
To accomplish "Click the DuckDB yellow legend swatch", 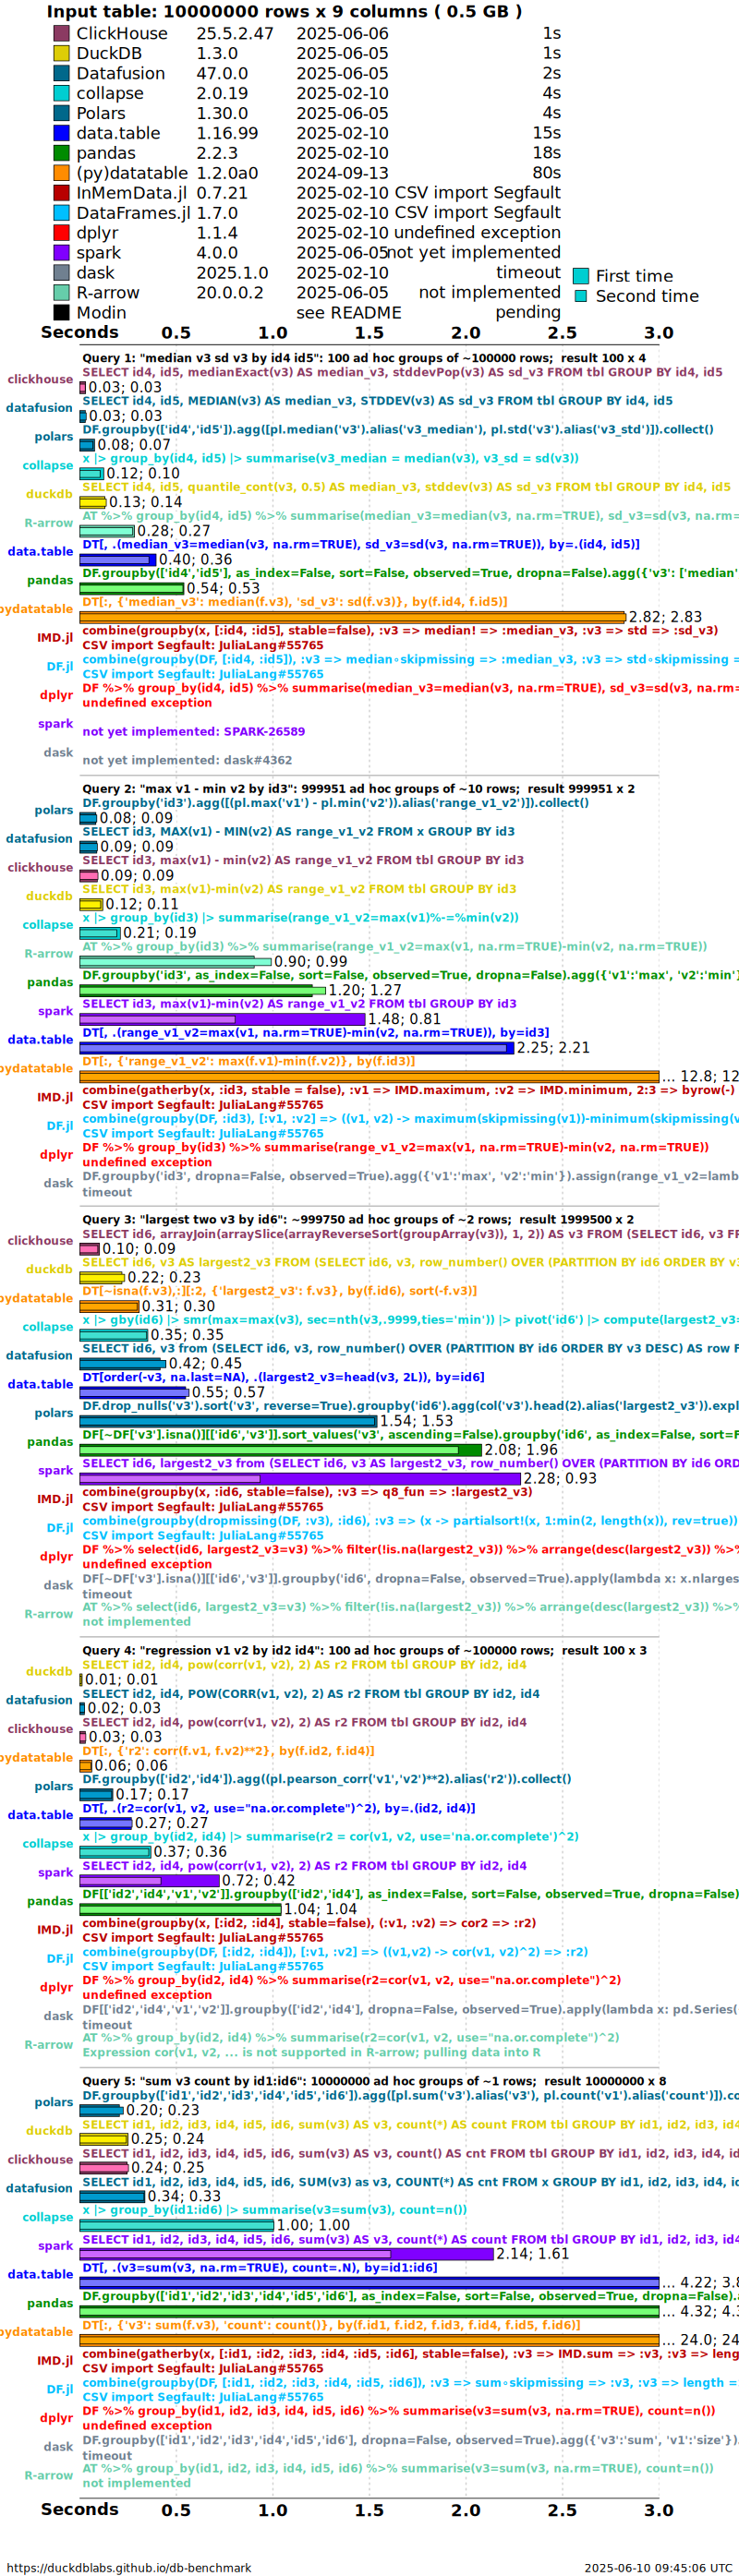I will click(x=61, y=53).
